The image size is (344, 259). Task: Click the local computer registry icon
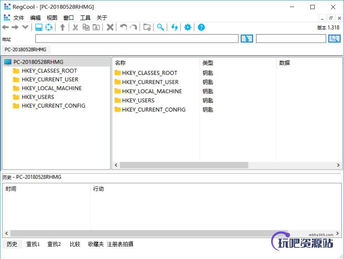click(x=39, y=27)
